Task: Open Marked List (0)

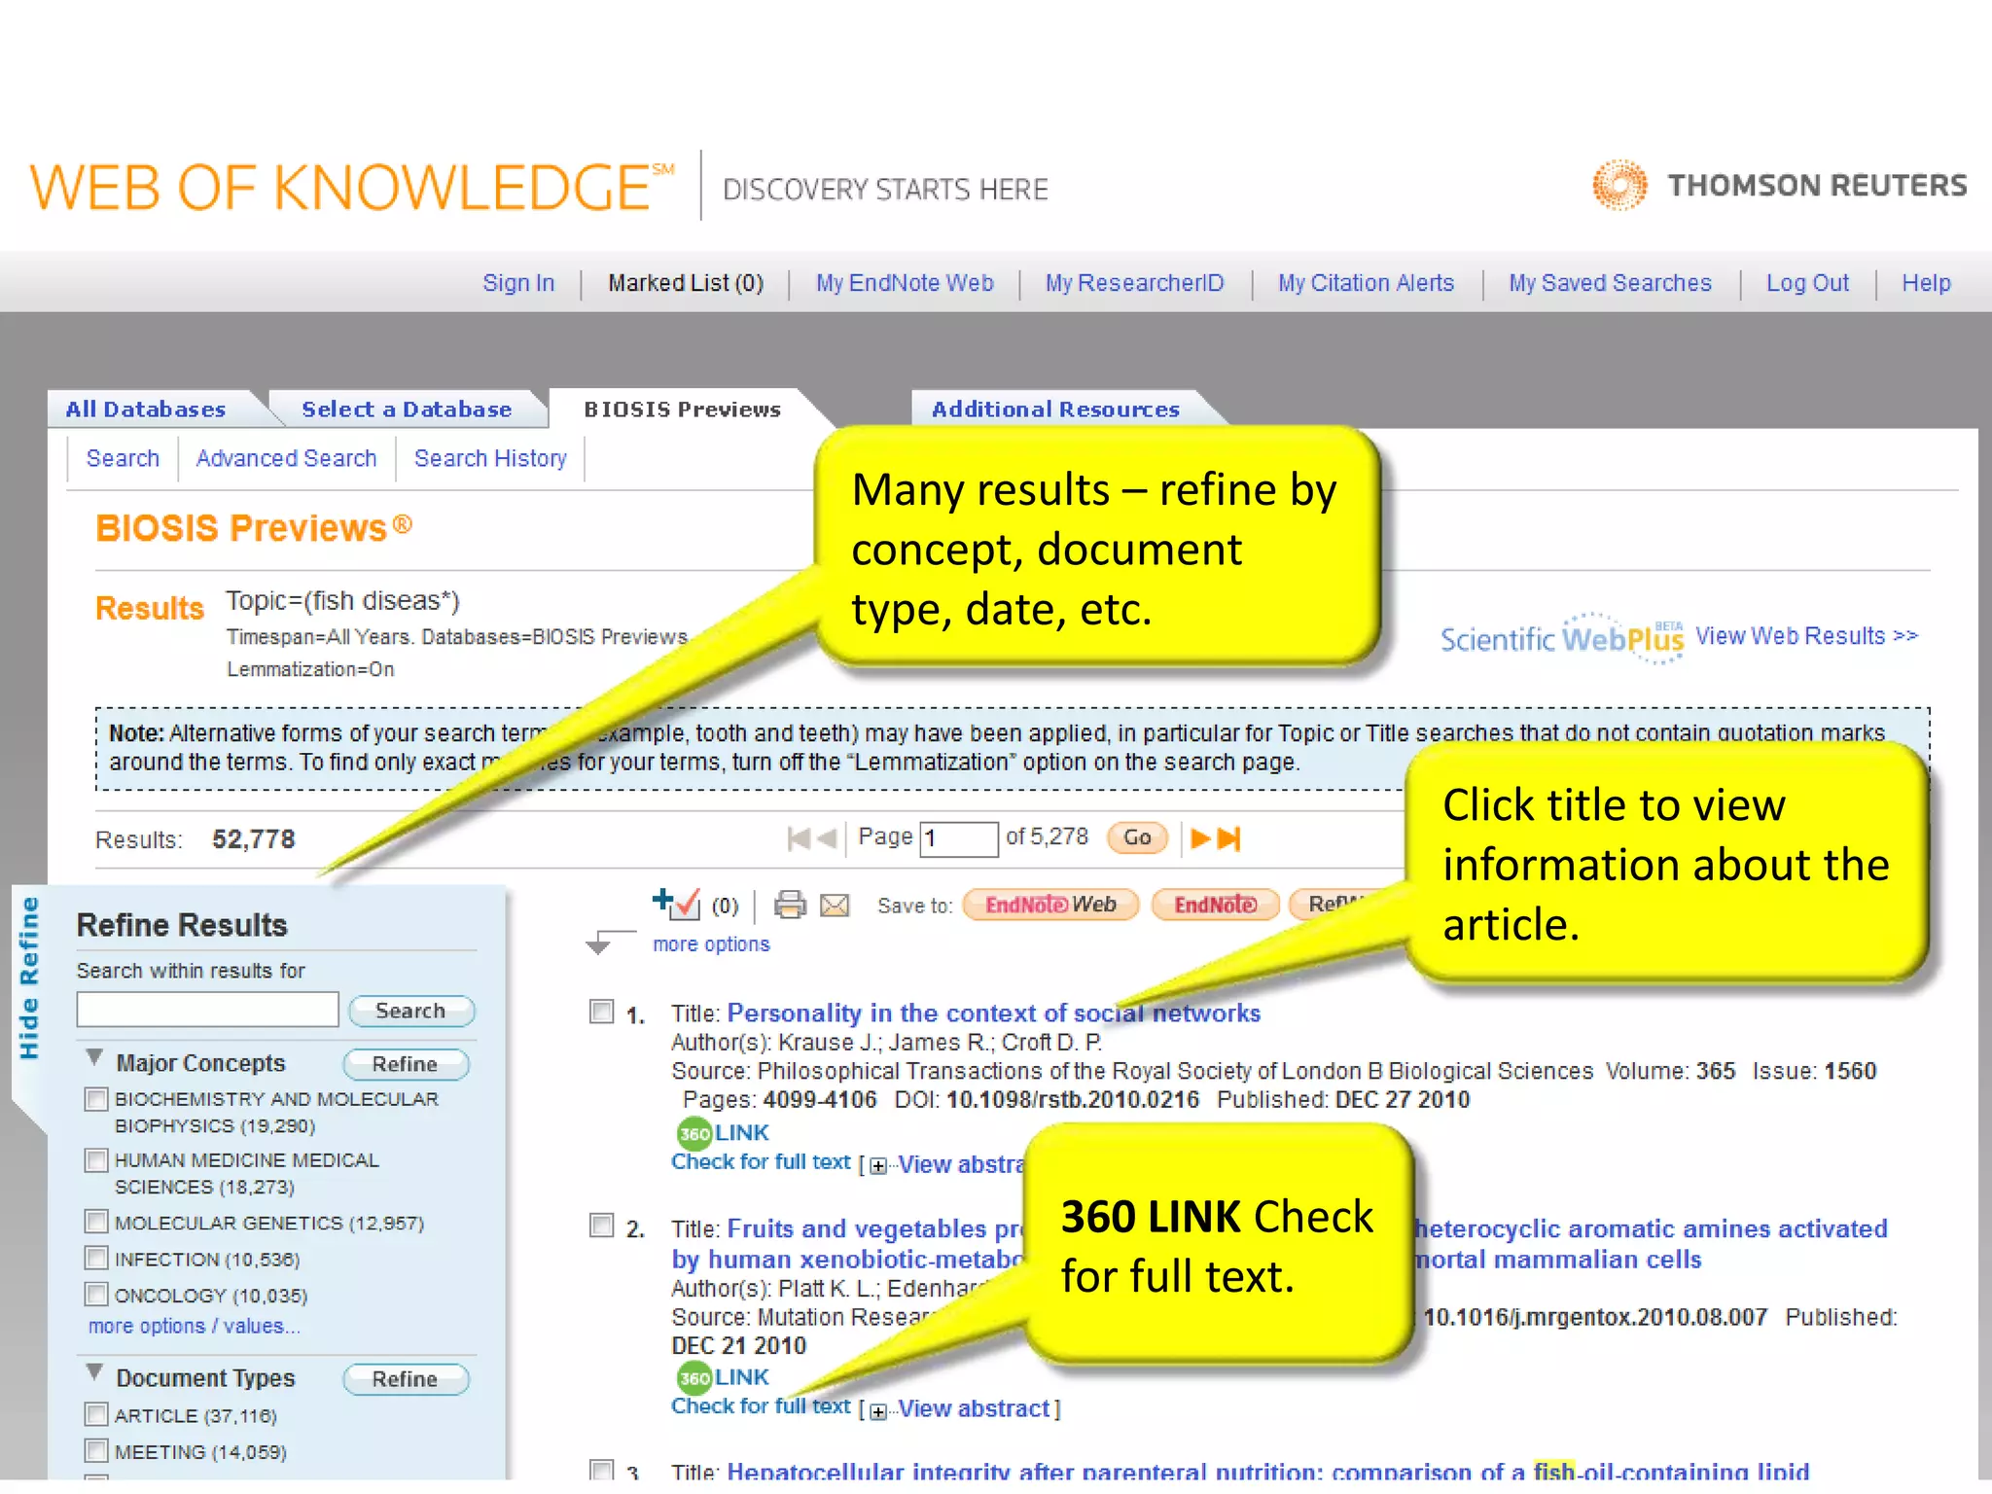Action: [686, 283]
